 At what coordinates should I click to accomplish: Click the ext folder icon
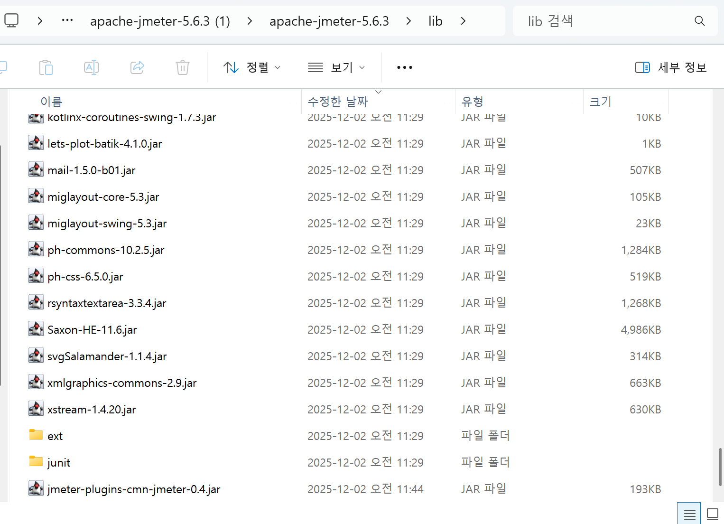click(x=36, y=435)
